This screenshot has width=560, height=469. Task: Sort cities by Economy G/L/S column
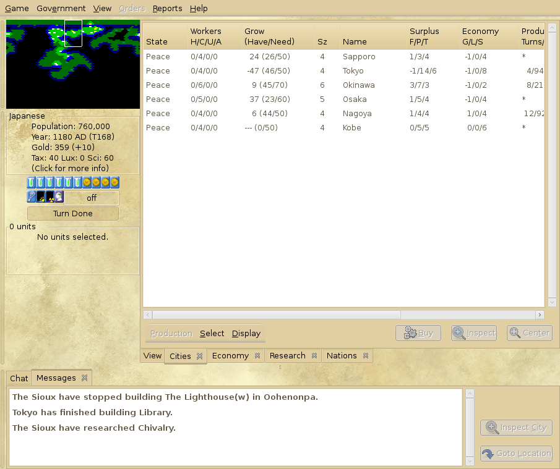click(489, 36)
